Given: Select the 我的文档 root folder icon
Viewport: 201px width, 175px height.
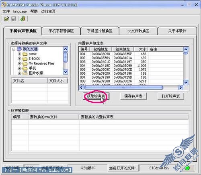Looking at the screenshot, I should click(19, 49).
